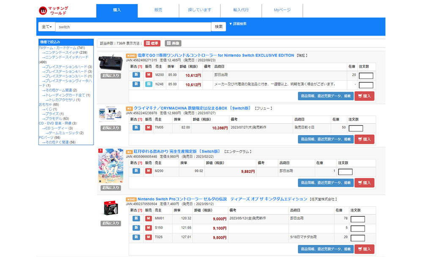
Task: Click order quantity field for M200 85.00 row
Action: [x=366, y=76]
